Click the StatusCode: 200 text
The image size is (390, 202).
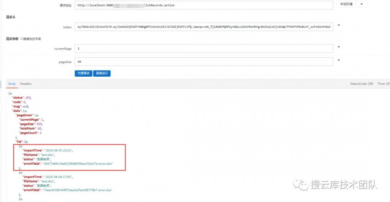tap(362, 84)
